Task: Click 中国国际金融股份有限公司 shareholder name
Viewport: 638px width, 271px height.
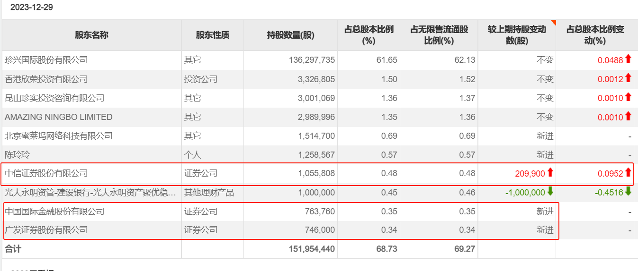Action: [54, 211]
